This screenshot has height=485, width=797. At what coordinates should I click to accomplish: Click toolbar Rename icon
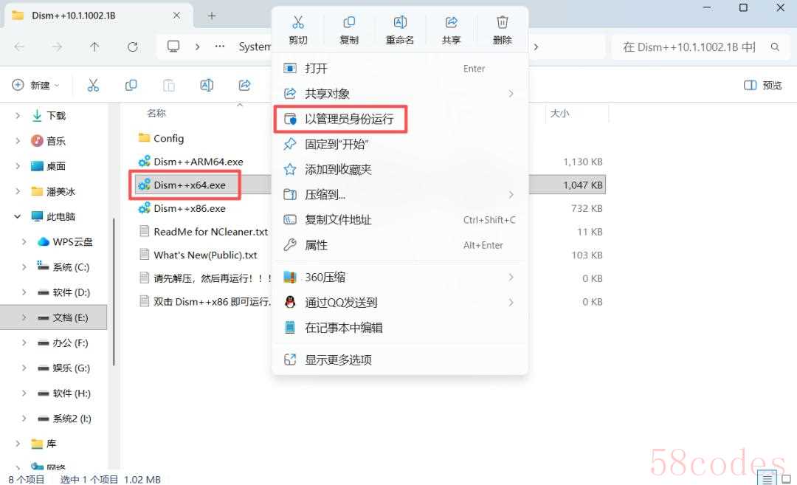pos(207,85)
